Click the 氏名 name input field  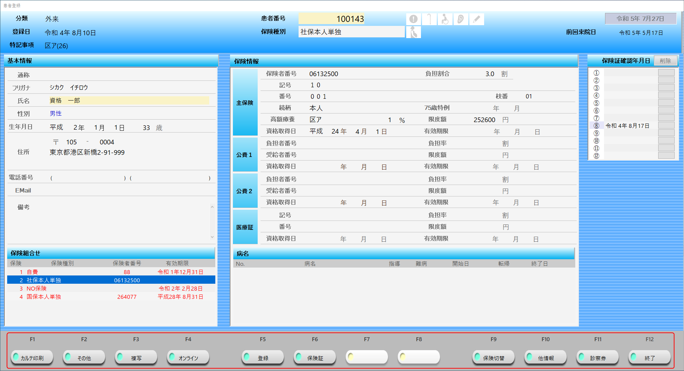point(129,101)
